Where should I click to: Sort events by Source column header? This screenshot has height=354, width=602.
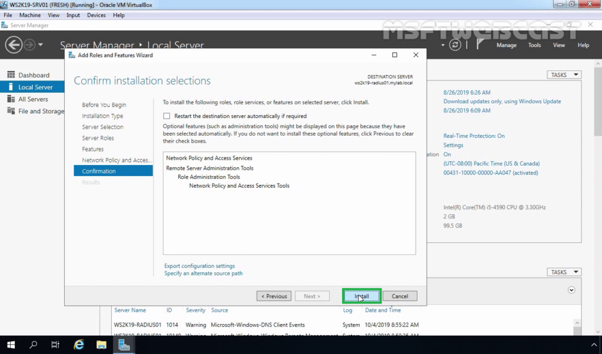click(x=219, y=310)
